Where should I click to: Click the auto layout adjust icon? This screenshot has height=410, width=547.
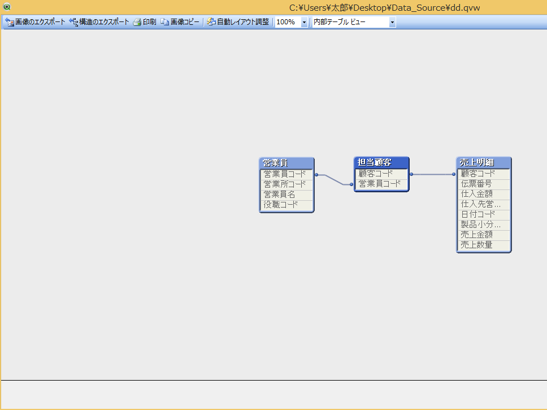(211, 22)
